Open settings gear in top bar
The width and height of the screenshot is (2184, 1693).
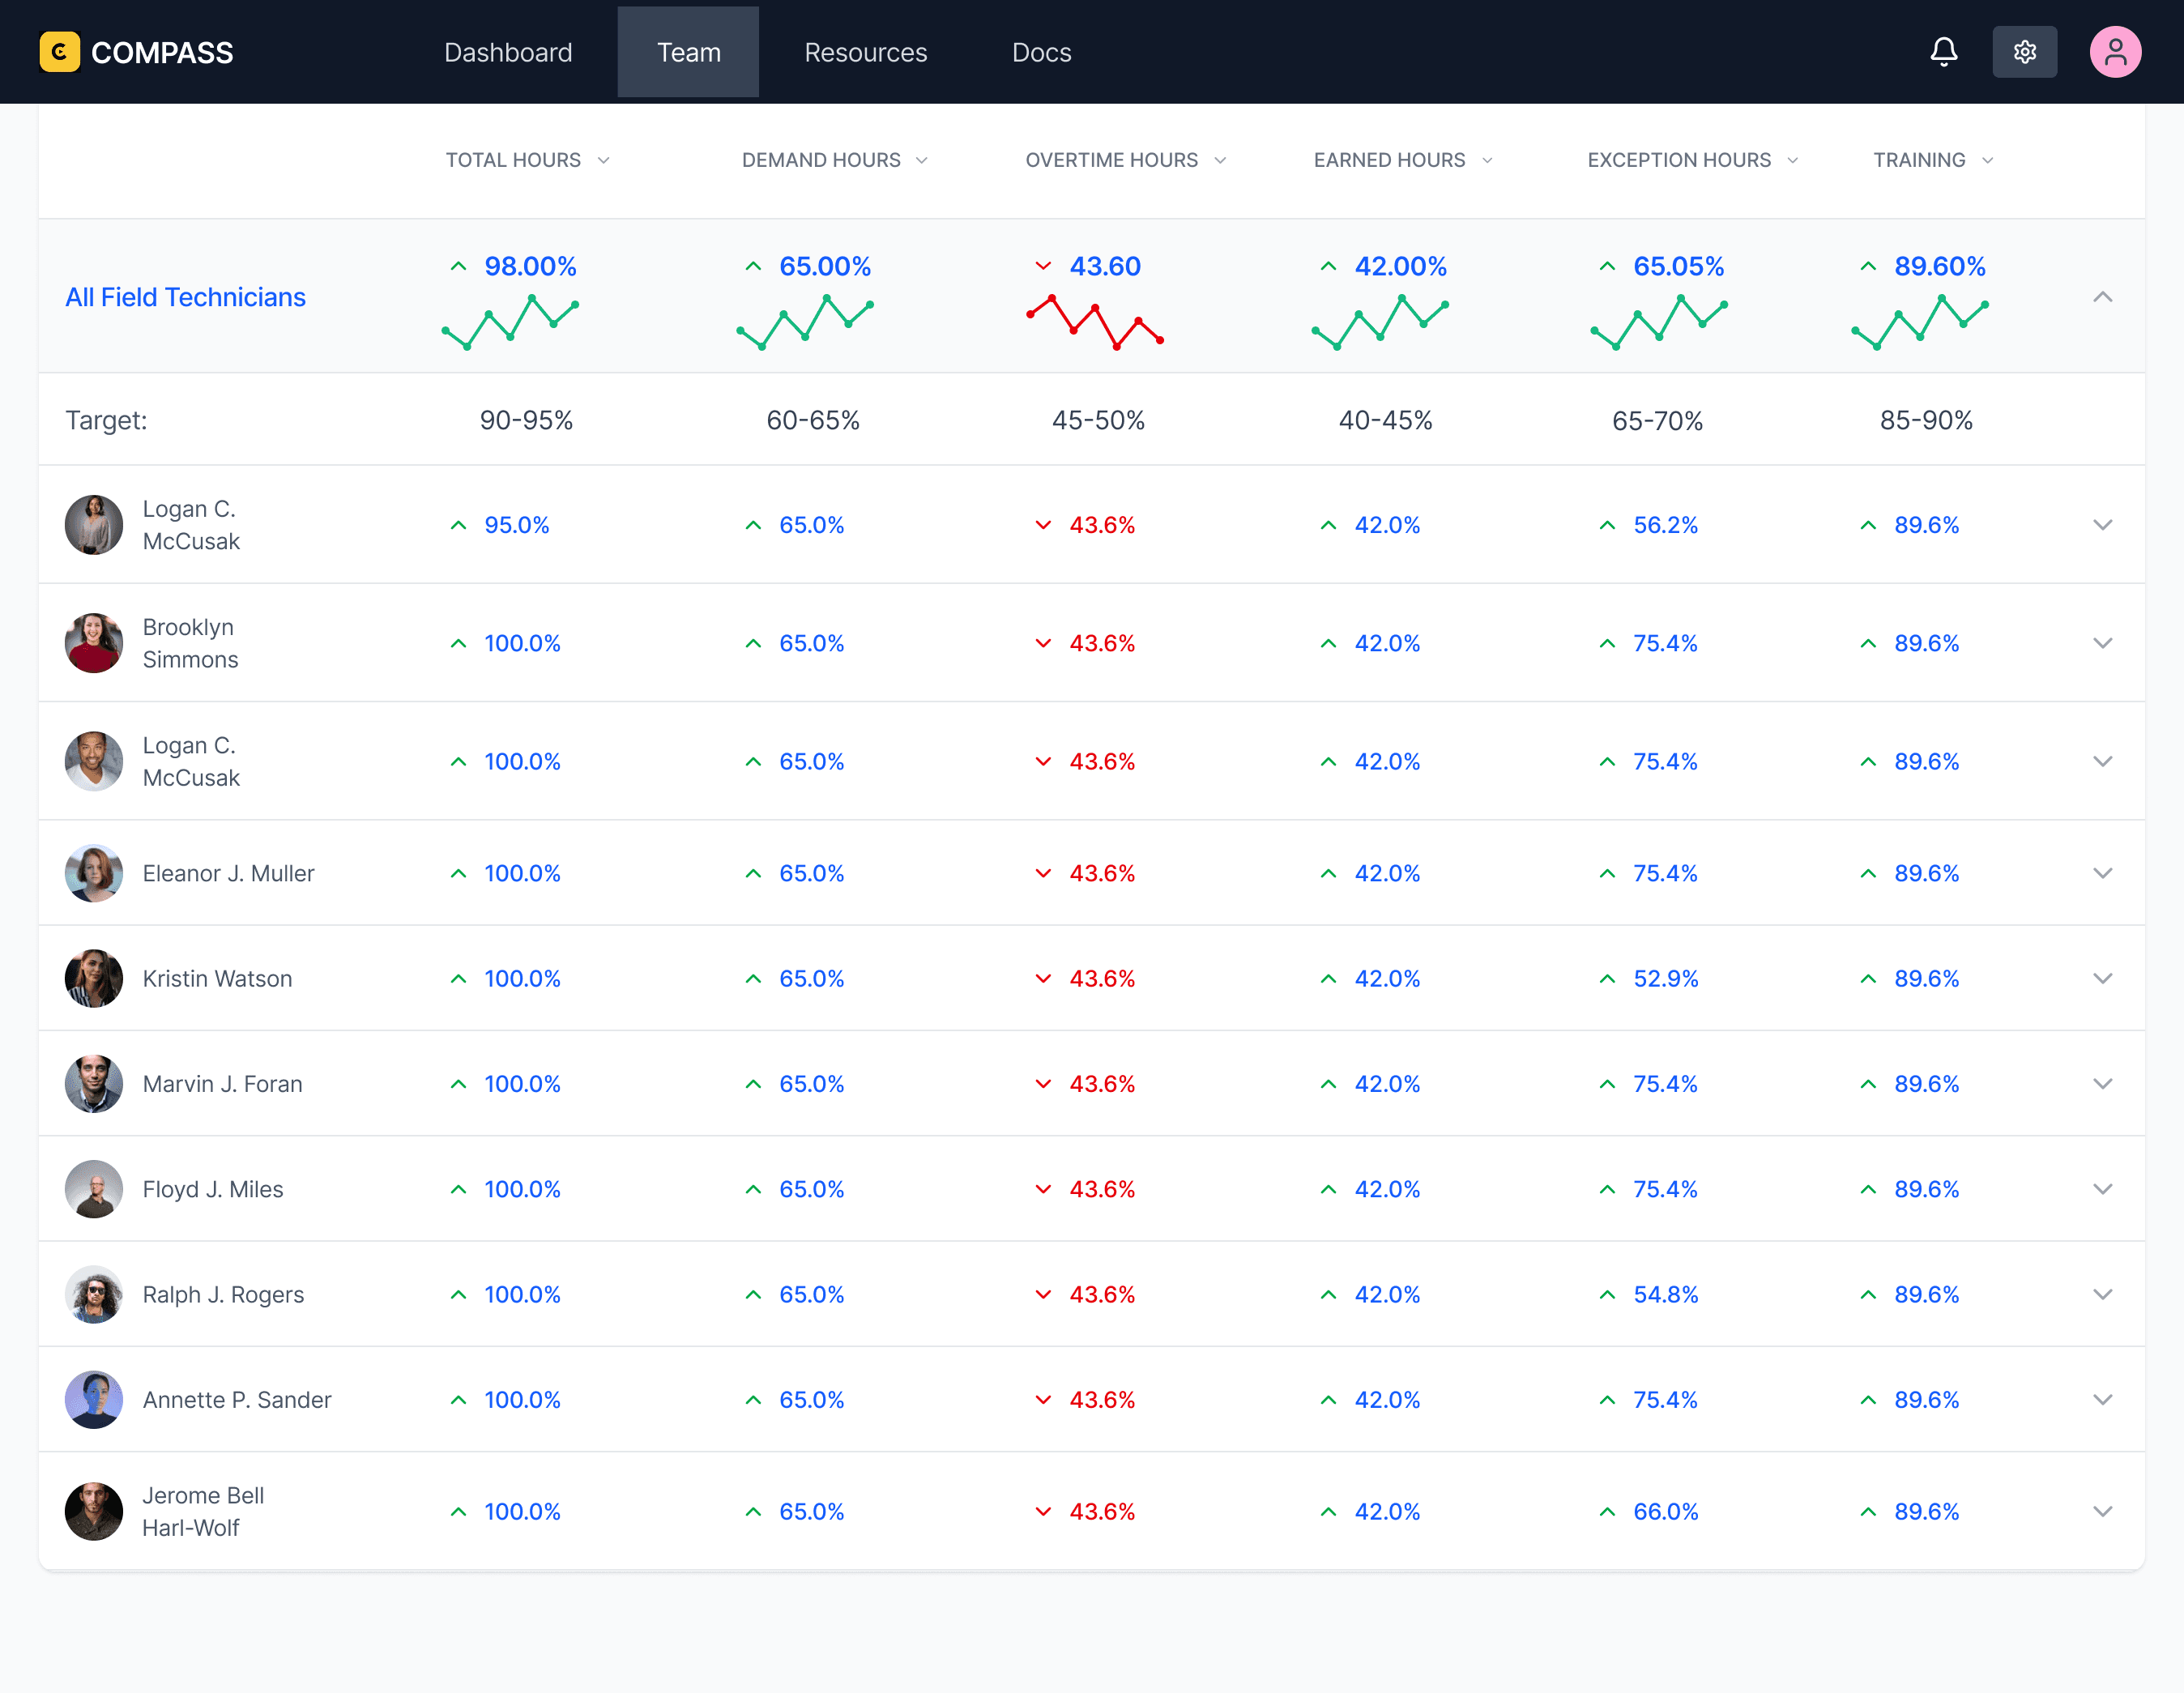click(x=2024, y=52)
